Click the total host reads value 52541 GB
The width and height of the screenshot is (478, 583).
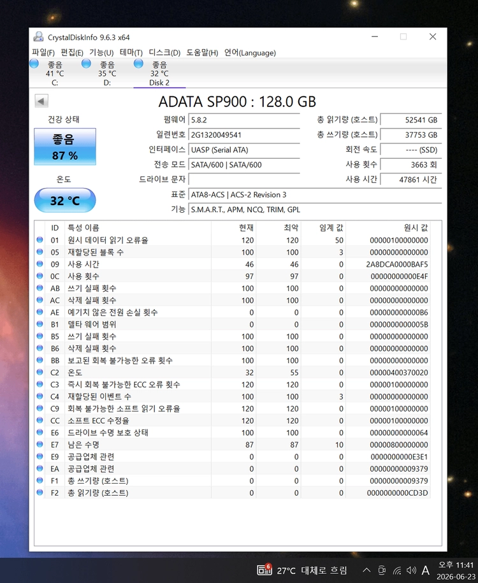(411, 120)
